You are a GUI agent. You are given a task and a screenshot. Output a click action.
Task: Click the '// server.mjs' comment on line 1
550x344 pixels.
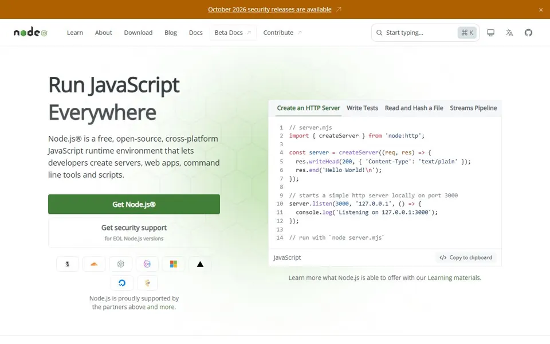coord(311,127)
